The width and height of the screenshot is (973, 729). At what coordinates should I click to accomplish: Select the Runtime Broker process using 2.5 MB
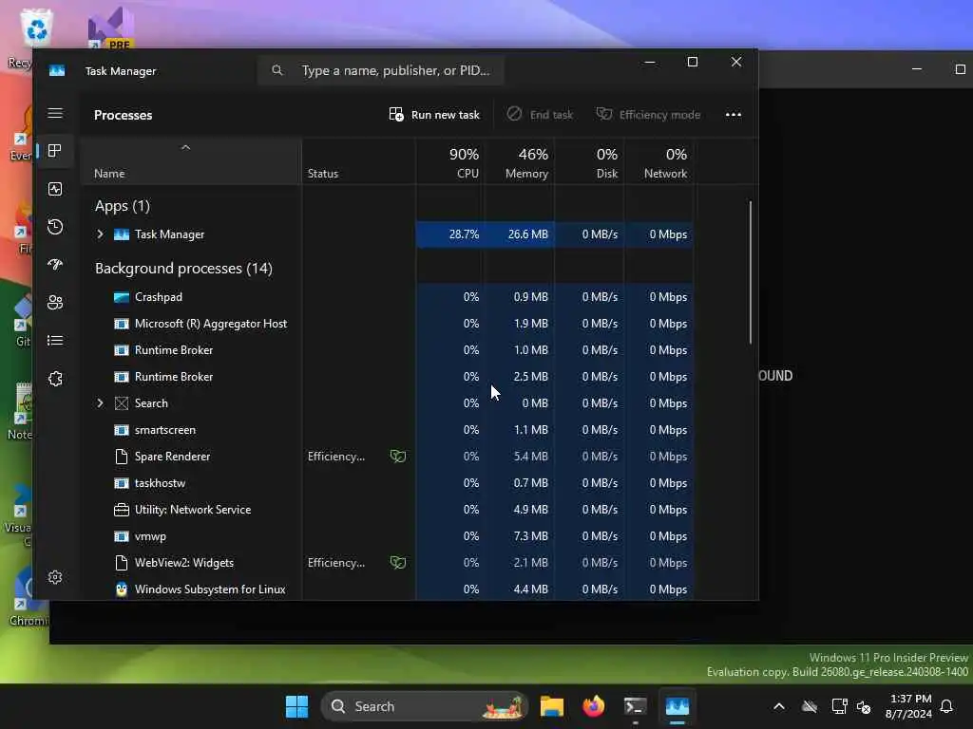click(x=388, y=377)
